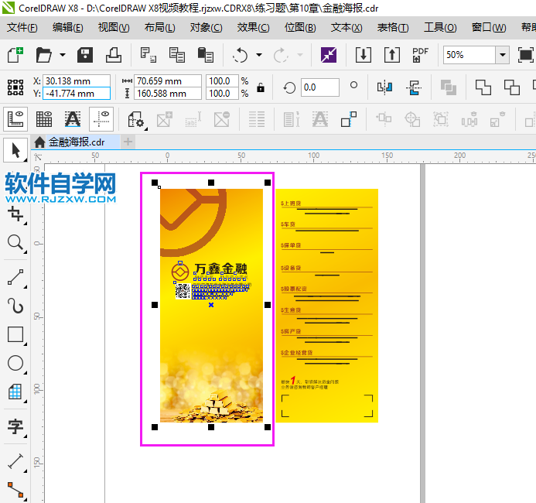Select the Crop tool
Image resolution: width=536 pixels, height=503 pixels.
click(x=15, y=213)
